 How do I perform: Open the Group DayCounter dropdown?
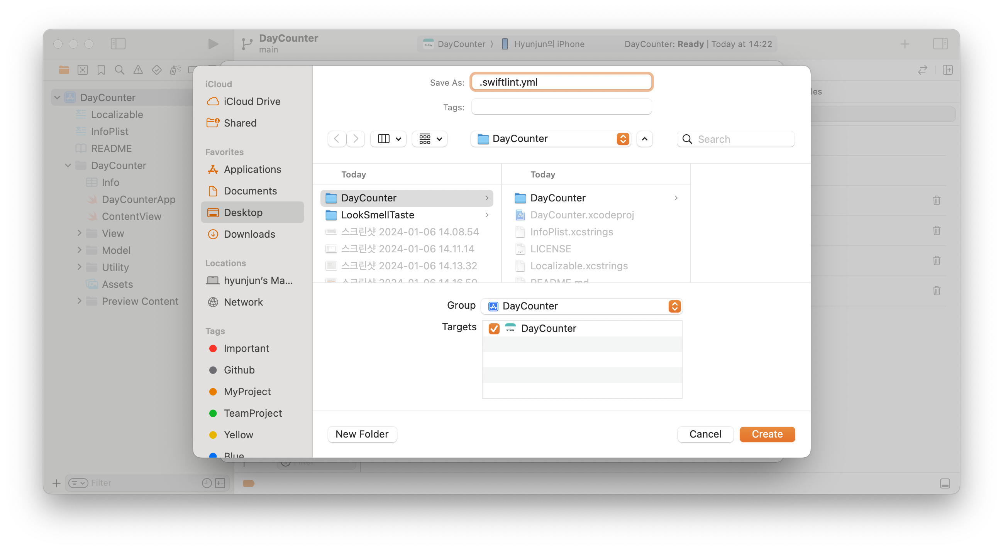[x=582, y=306]
